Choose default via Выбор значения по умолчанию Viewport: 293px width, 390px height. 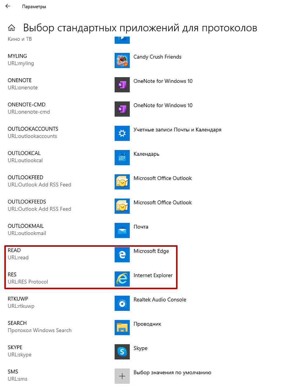172,373
